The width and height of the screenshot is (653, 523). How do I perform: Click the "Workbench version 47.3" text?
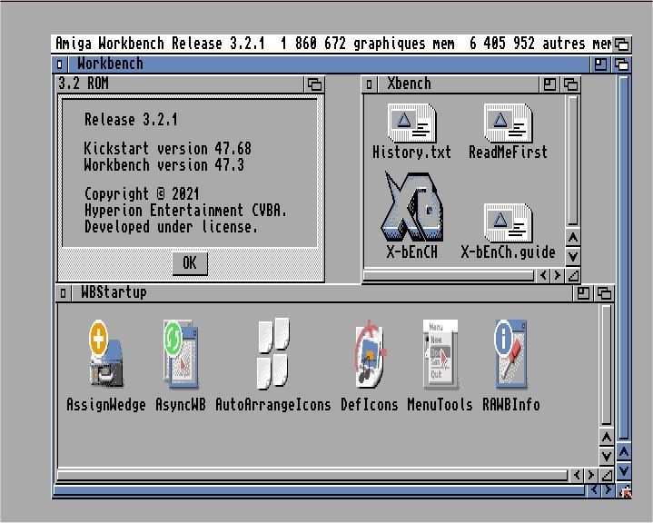[164, 165]
